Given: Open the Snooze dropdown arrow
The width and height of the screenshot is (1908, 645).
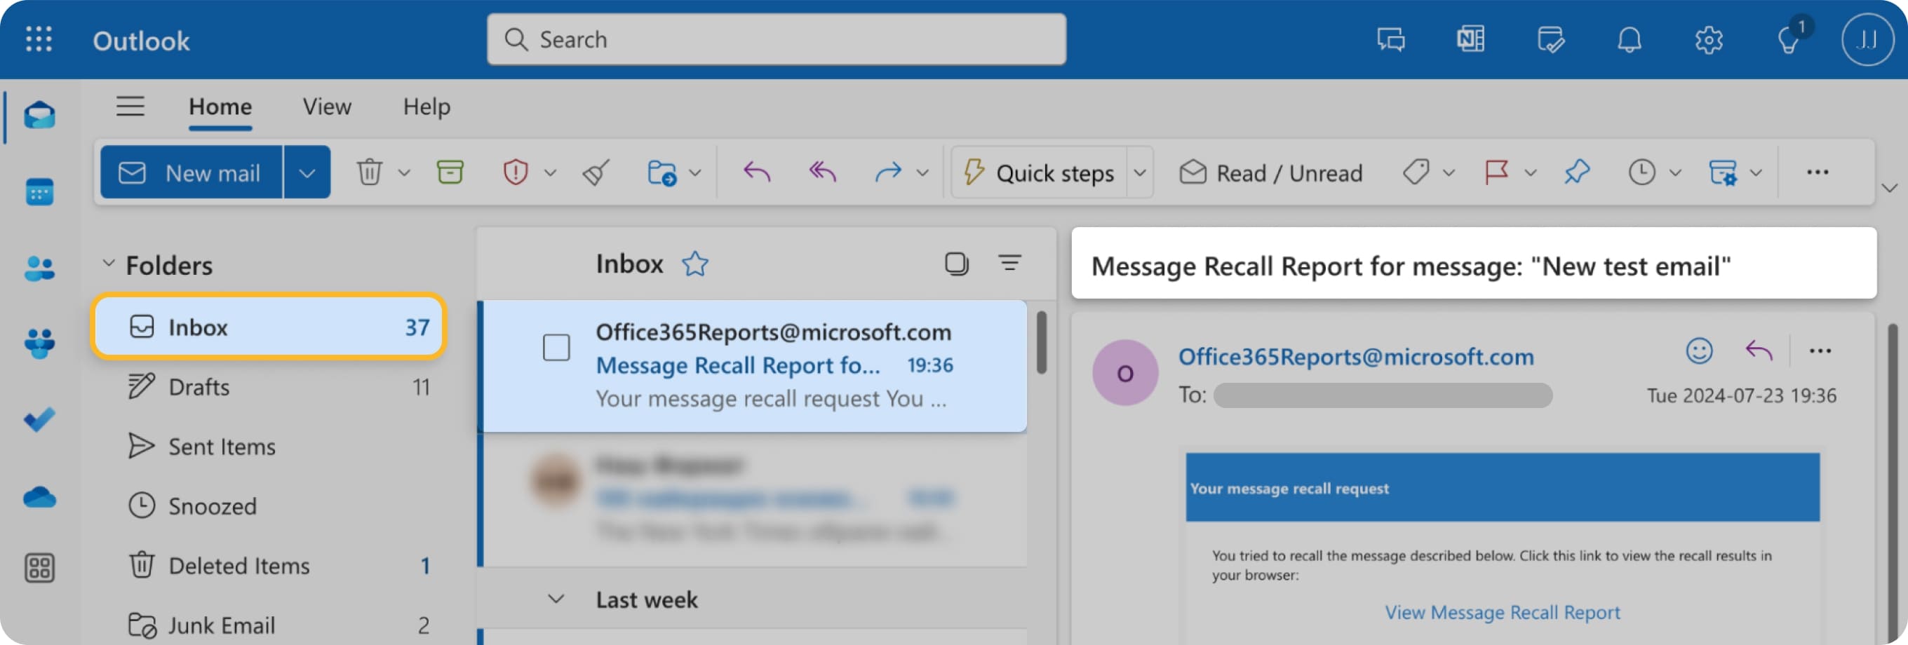Looking at the screenshot, I should [1674, 172].
